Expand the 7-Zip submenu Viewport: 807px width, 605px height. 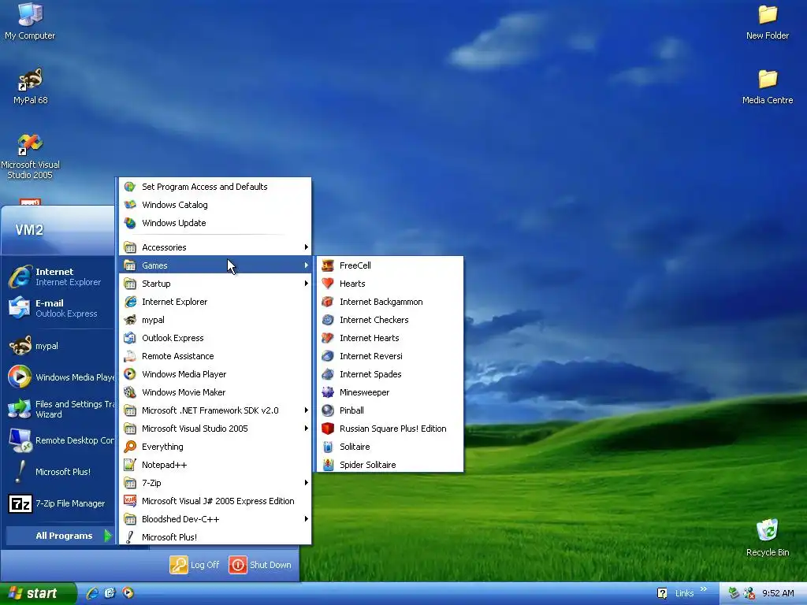pos(215,483)
